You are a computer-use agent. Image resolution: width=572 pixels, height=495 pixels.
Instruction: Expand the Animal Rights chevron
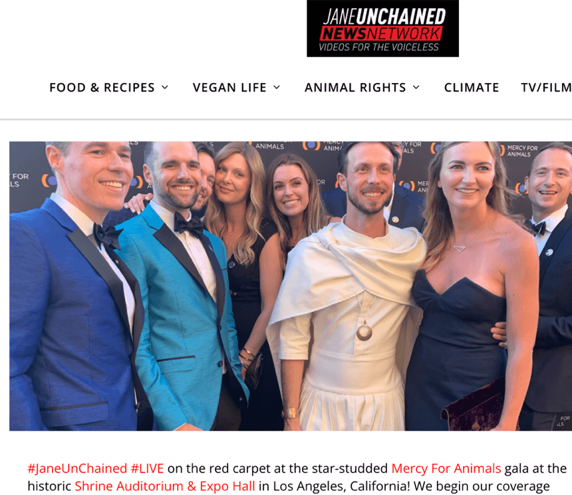pyautogui.click(x=416, y=88)
